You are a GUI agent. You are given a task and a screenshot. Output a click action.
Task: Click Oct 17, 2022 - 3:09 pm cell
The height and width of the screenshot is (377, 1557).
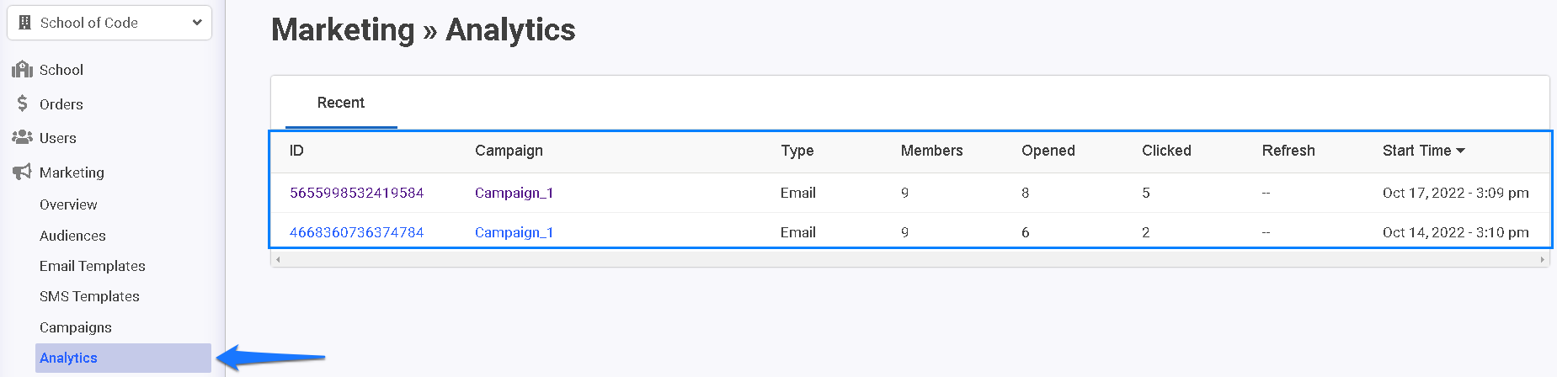[x=1455, y=193]
